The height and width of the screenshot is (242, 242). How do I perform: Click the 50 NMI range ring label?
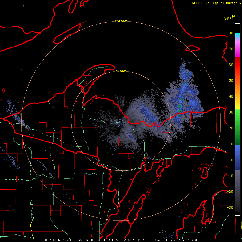[x=121, y=71]
